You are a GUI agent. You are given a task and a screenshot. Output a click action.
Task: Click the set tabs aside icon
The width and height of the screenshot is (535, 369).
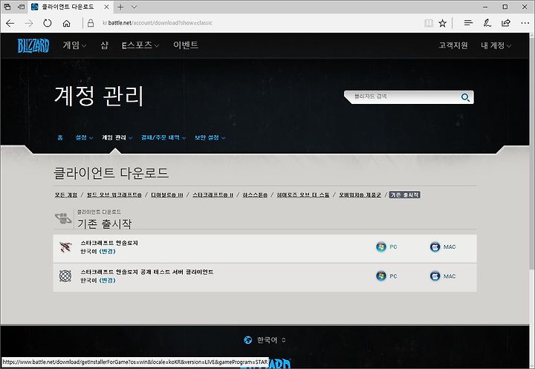coord(21,7)
